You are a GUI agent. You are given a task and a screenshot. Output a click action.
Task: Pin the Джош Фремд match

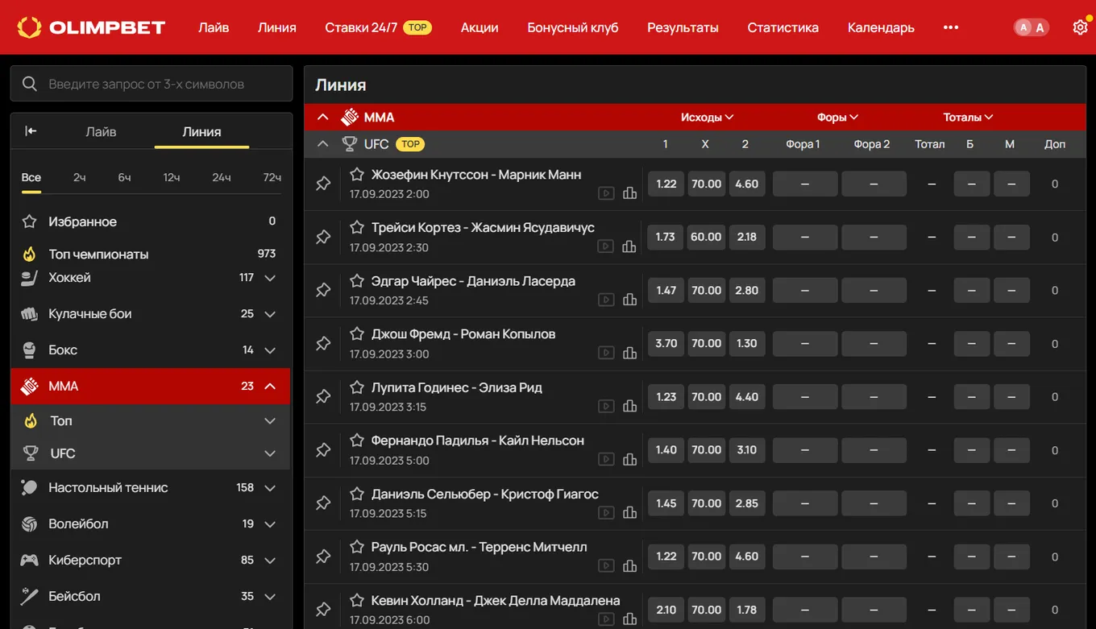[323, 343]
